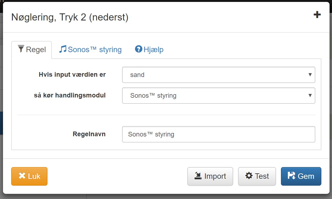Run the rule with the Test button
Image resolution: width=332 pixels, height=199 pixels.
click(x=257, y=176)
